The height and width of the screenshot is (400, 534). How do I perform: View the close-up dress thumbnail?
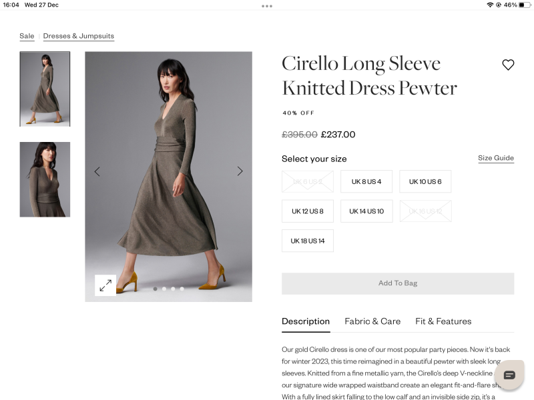44,179
